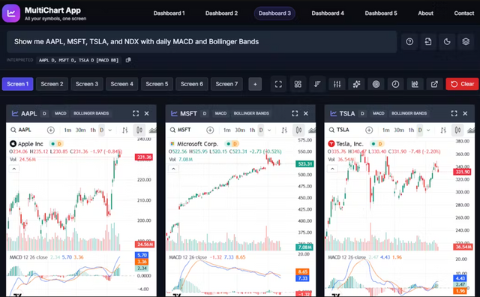Open Dashboard 1 in navigation
This screenshot has height=297, width=480.
169,13
